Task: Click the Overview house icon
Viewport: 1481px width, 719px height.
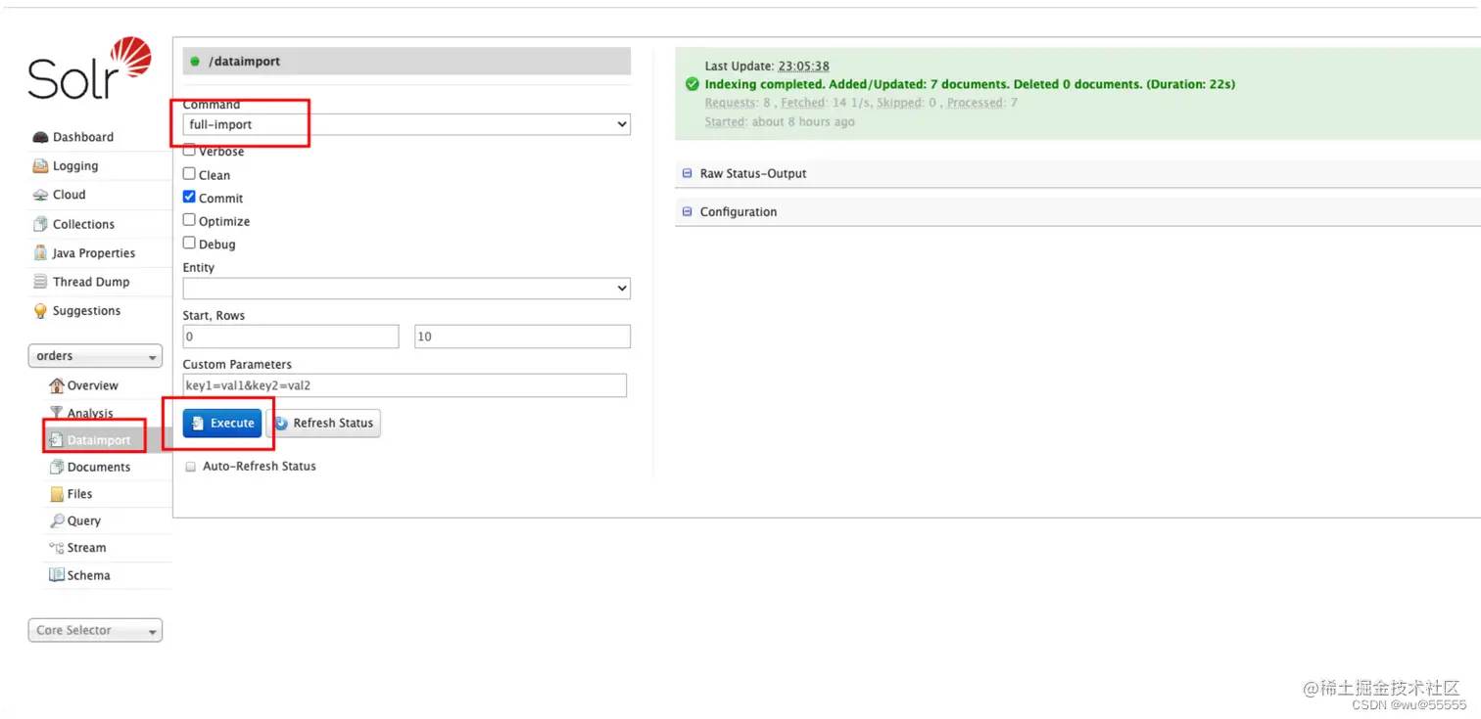Action: [57, 385]
